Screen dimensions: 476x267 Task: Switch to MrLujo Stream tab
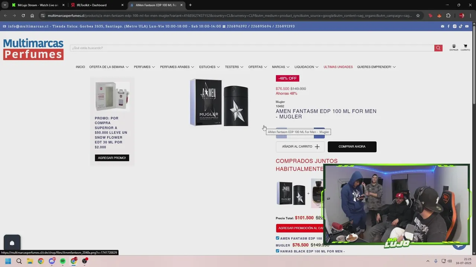click(x=37, y=5)
